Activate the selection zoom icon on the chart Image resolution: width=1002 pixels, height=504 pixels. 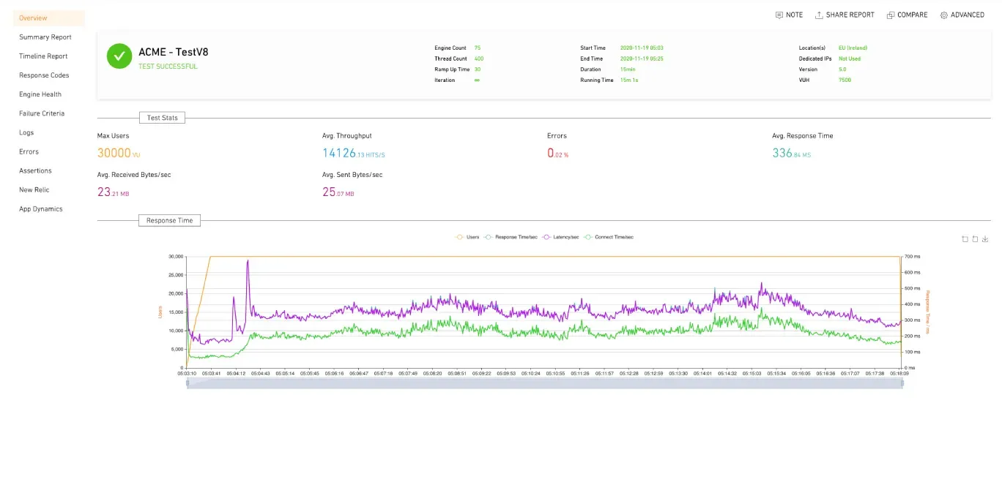[x=965, y=239]
